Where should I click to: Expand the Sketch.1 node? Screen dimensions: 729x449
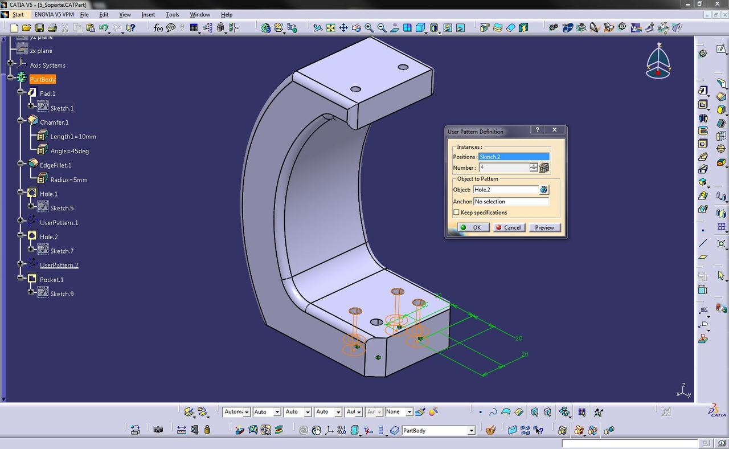pos(31,105)
